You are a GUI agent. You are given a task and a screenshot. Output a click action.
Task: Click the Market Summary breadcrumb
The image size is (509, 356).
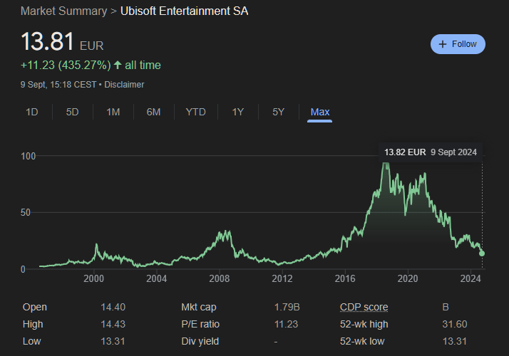(63, 11)
